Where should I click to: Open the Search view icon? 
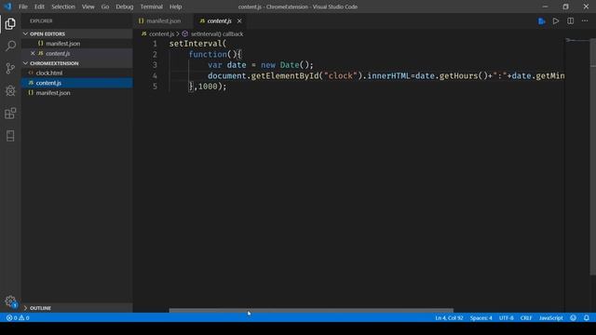[x=10, y=46]
